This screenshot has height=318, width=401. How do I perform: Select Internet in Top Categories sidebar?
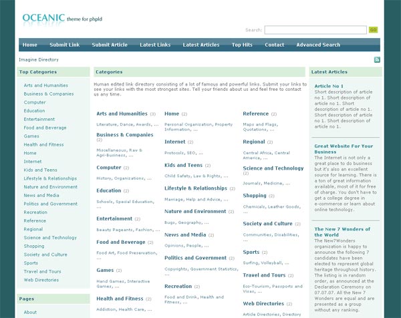[x=33, y=161]
